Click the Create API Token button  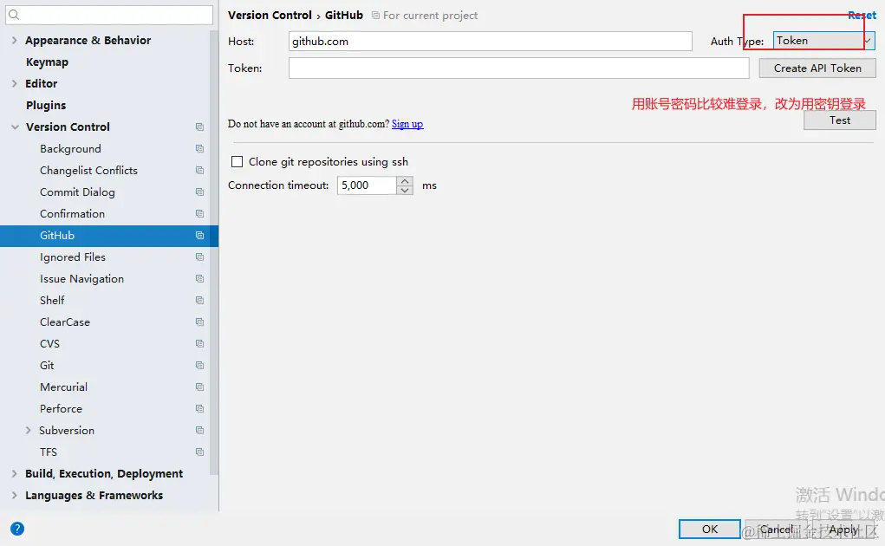click(817, 68)
